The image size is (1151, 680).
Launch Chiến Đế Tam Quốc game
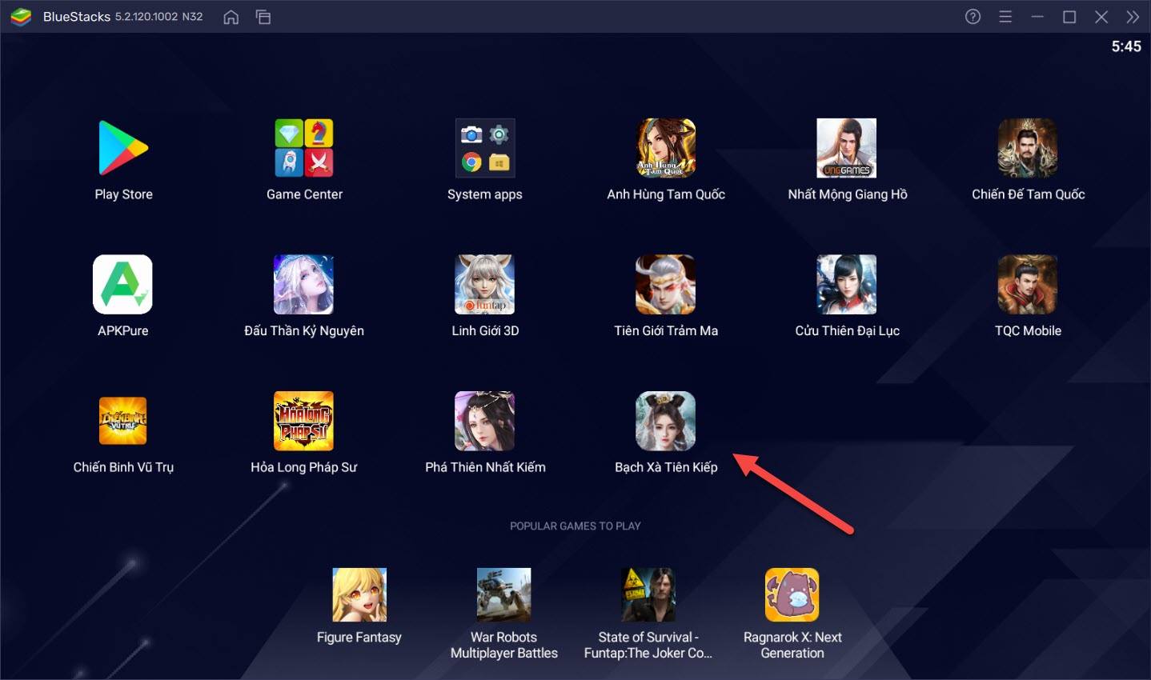click(x=1028, y=148)
